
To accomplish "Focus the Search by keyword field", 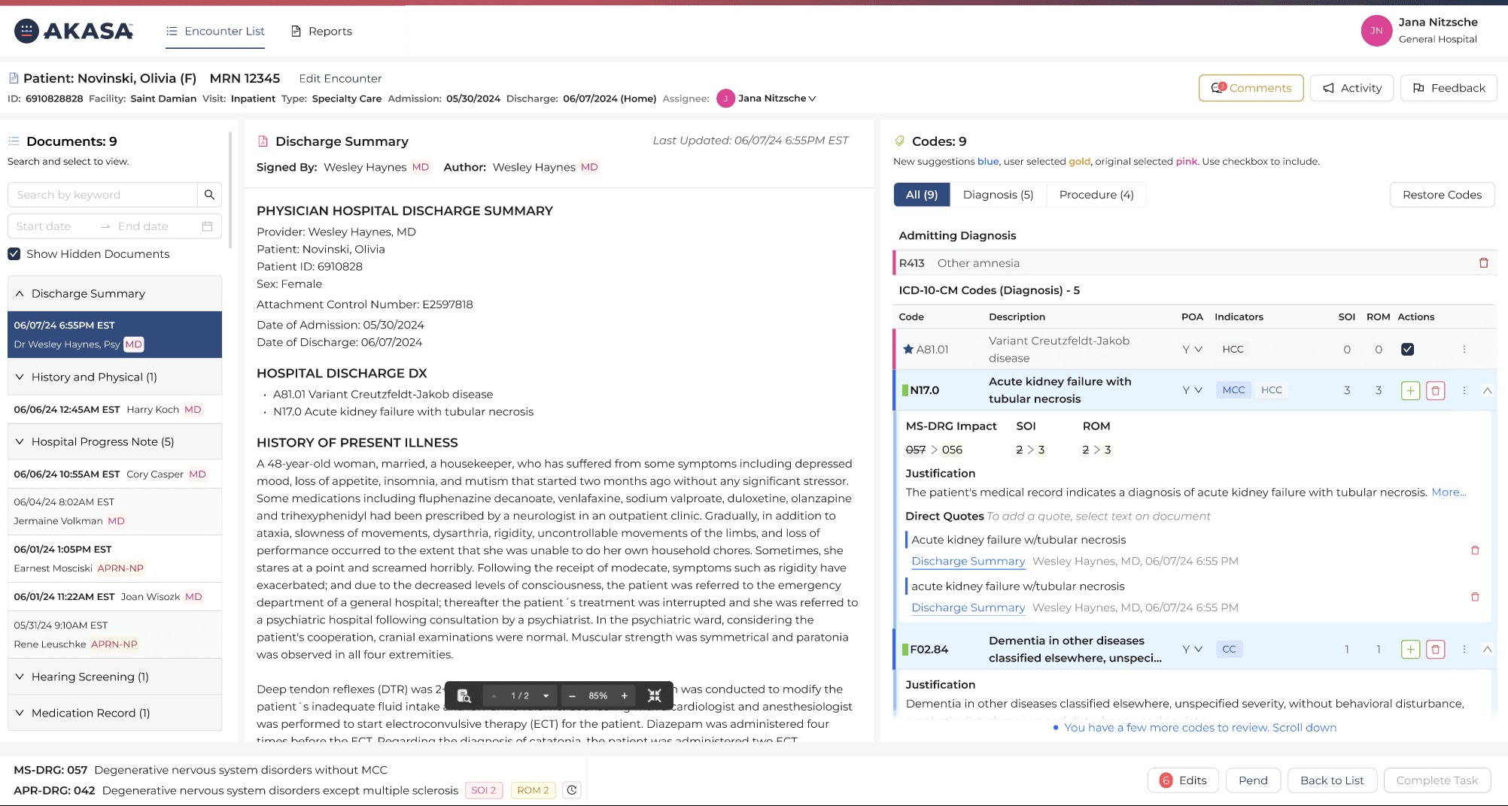I will (x=102, y=195).
